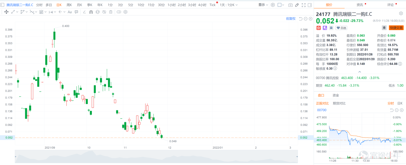Zoom in mini chart with plus
The width and height of the screenshot is (406, 165).
(402, 110)
